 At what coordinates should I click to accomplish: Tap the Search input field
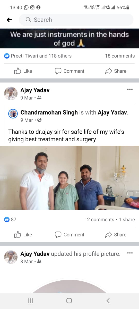[76, 20]
